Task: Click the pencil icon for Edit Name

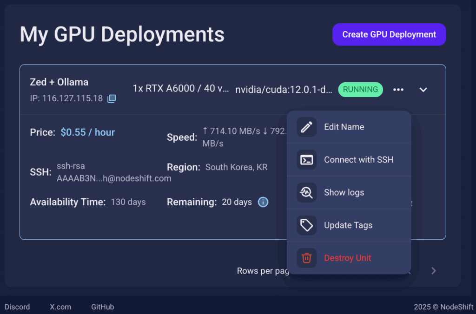Action: tap(306, 127)
